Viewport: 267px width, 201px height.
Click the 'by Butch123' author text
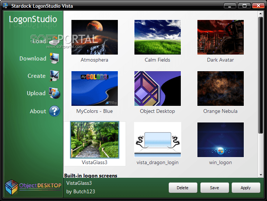tap(81, 192)
